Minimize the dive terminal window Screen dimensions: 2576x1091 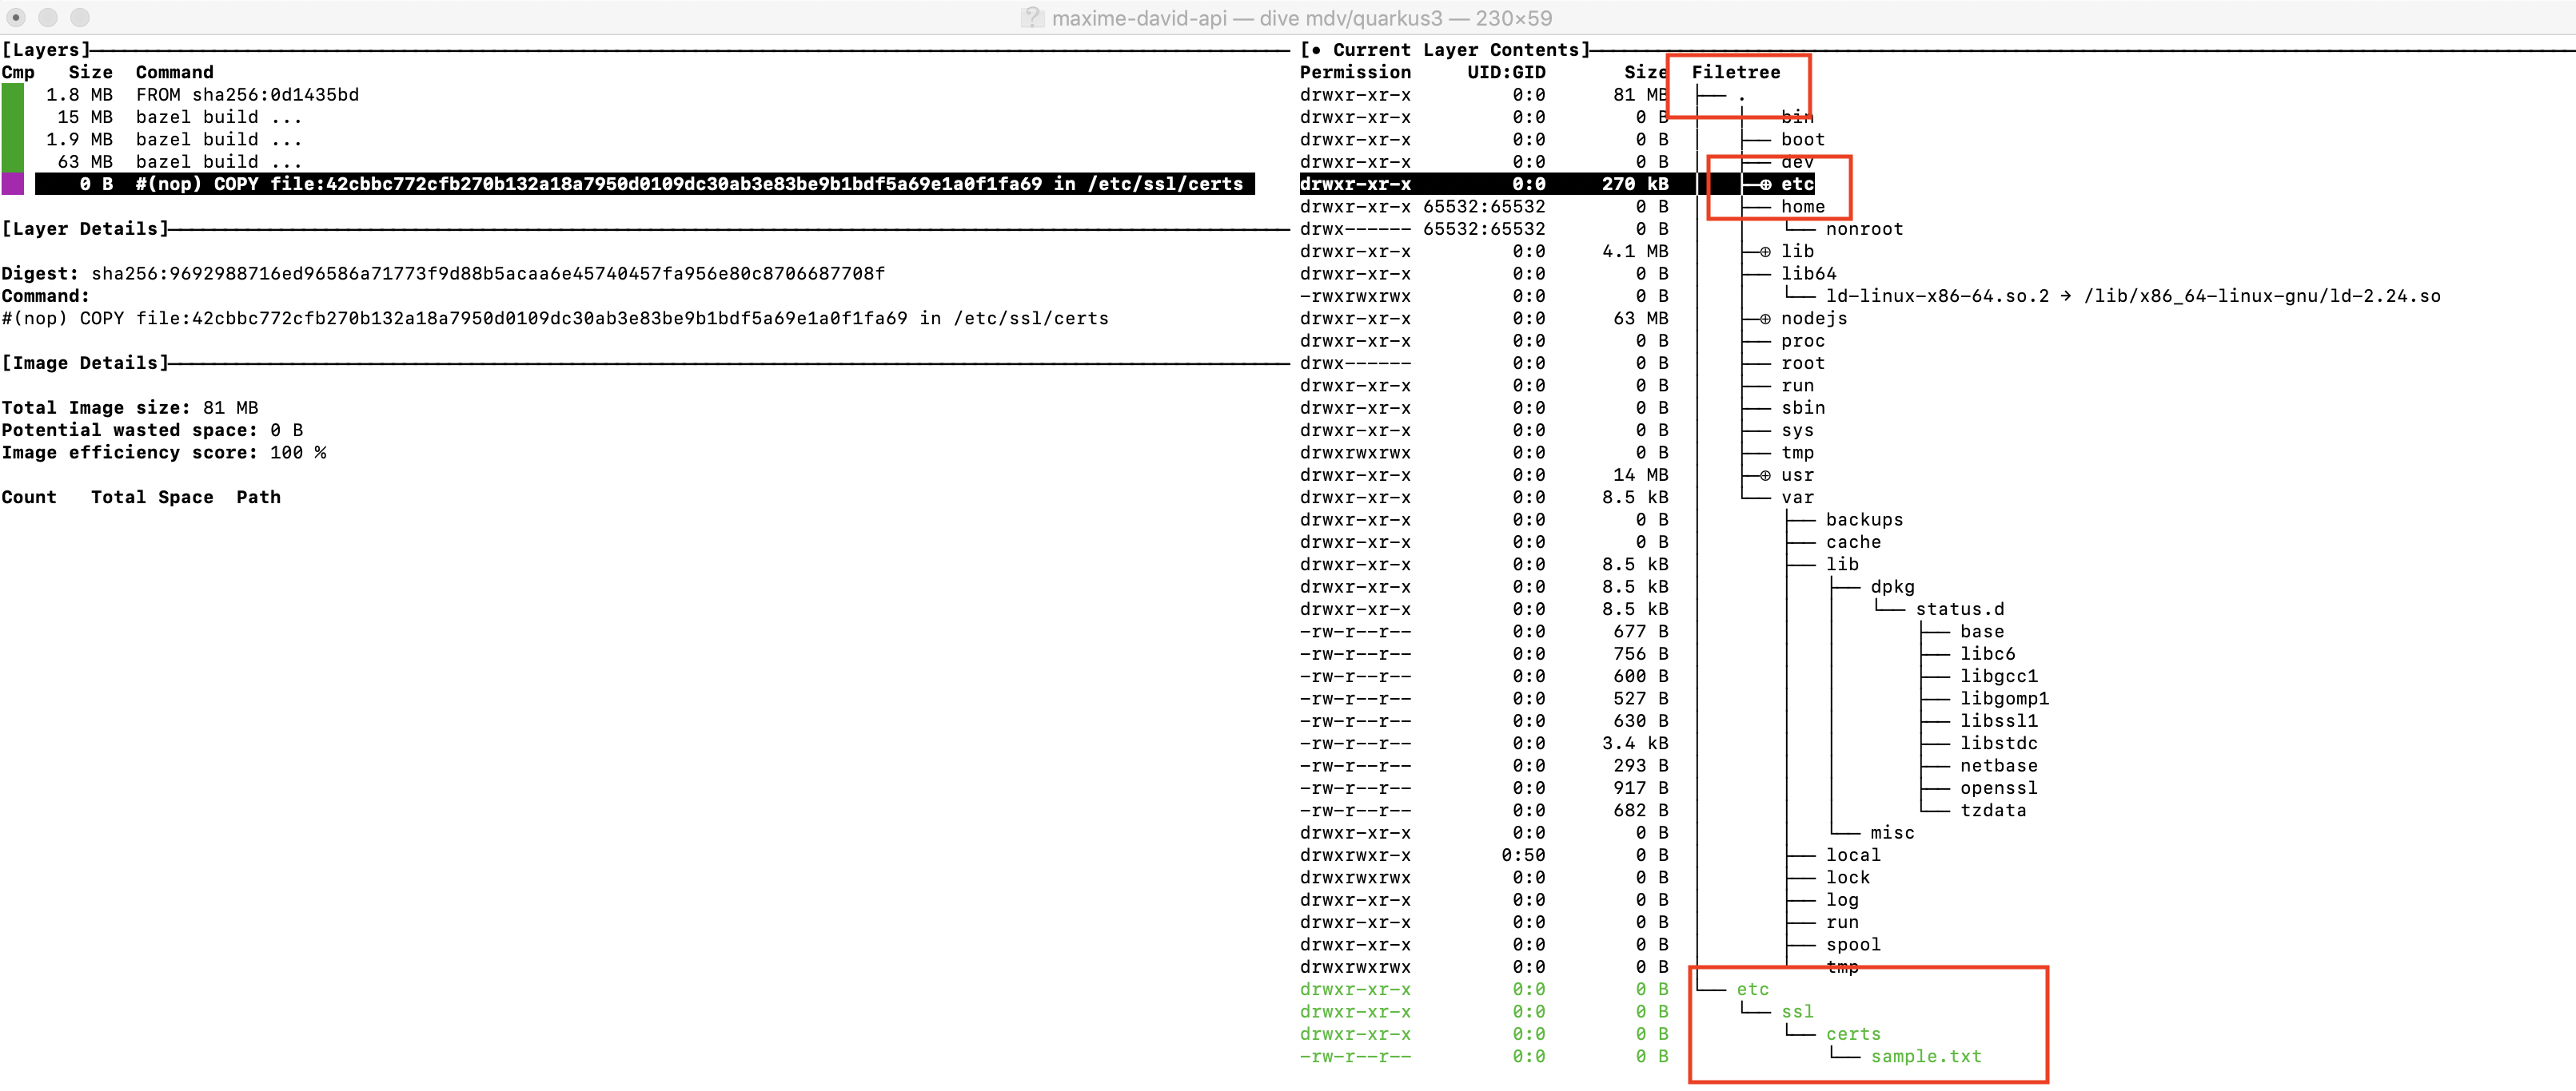coord(44,17)
